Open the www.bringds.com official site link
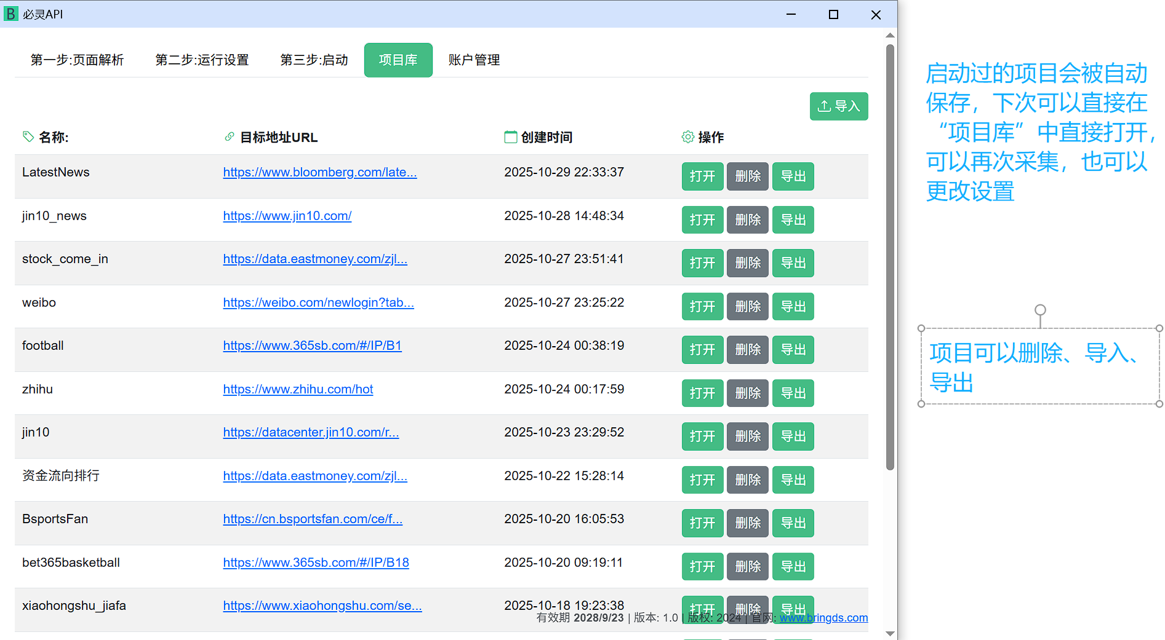 [823, 618]
